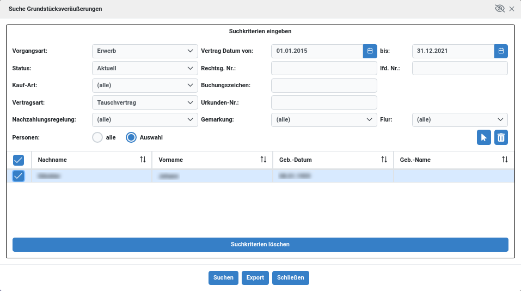This screenshot has height=291, width=521.
Task: Select the 'alle' Personen radio button
Action: tap(98, 138)
